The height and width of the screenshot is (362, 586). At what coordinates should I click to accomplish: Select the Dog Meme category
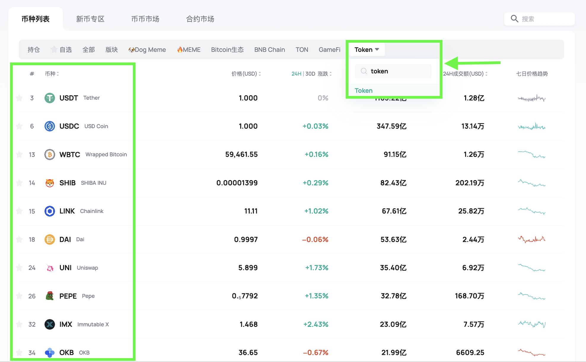[x=147, y=50]
